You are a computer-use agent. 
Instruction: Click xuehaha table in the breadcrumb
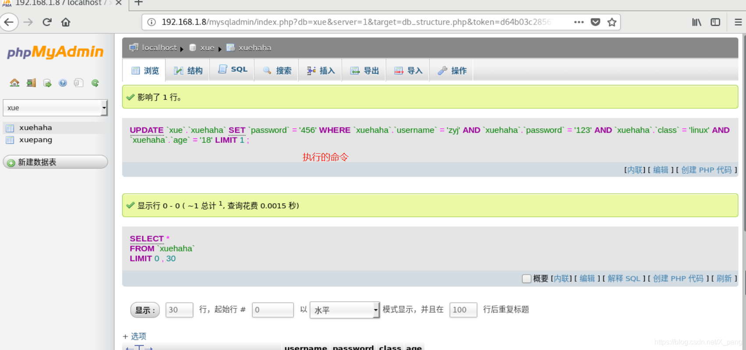coord(255,48)
